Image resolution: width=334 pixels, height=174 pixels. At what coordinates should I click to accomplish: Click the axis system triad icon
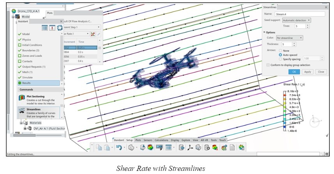click(190, 147)
